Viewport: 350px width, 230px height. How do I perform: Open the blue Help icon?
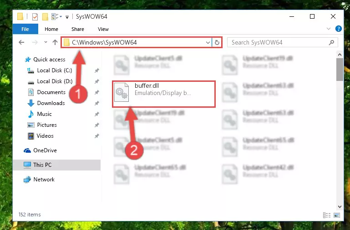338,29
